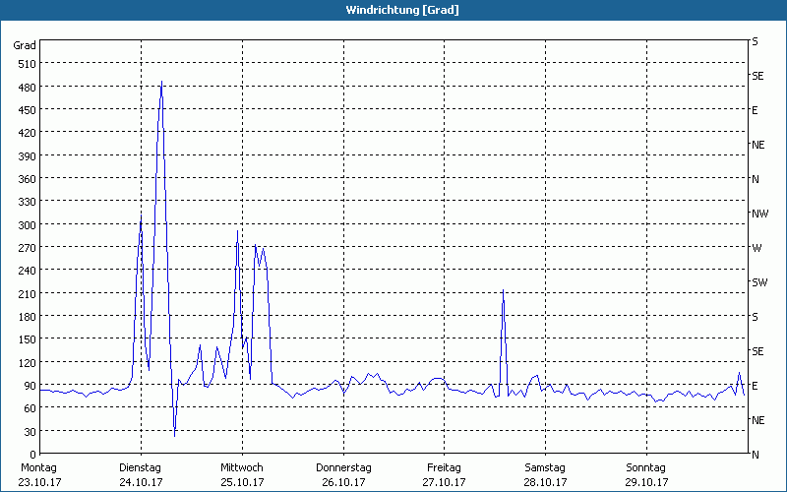Click the Grad unit label above the y-axis
Image resolution: width=787 pixels, height=492 pixels.
click(25, 45)
